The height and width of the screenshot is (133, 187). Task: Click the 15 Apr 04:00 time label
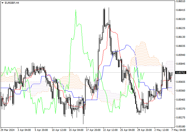(76, 130)
